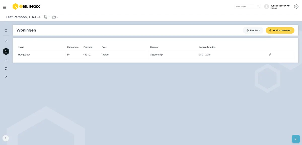Open the email envelope dropdown
Screen dimensions: 302x145
pos(55,17)
